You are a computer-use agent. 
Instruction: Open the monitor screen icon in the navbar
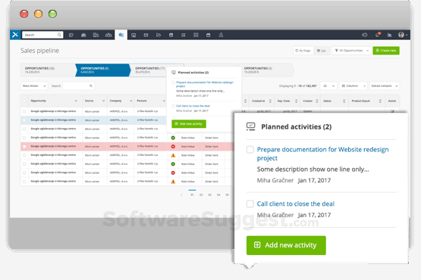(134, 35)
